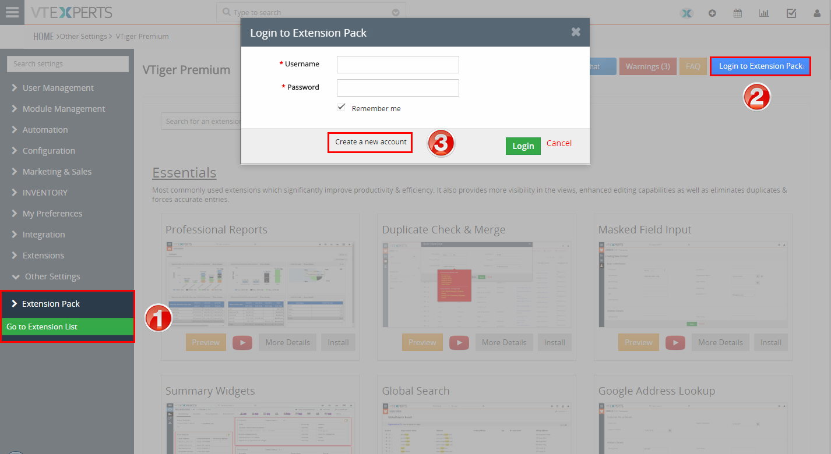The image size is (831, 454).
Task: Click the blue Login to Extension Pack button
Action: [x=760, y=66]
